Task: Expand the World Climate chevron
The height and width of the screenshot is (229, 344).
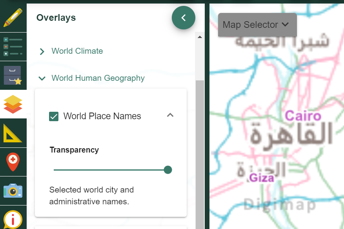Action: point(42,51)
